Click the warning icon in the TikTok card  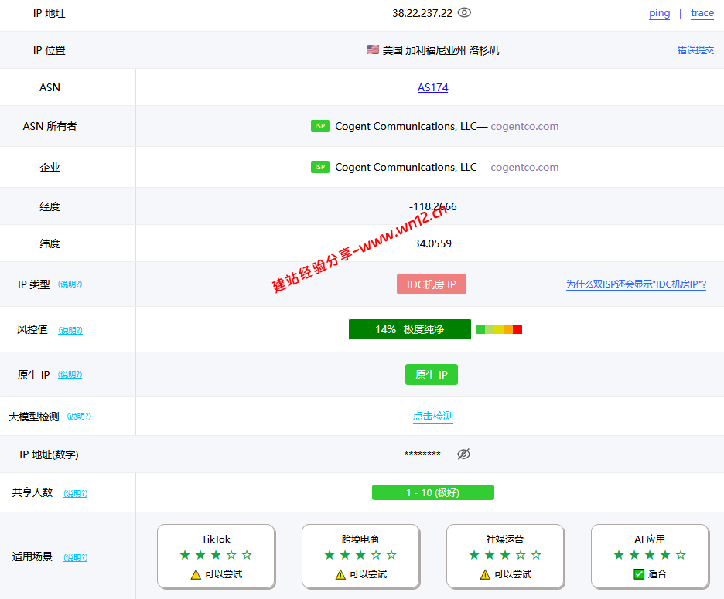[x=196, y=574]
